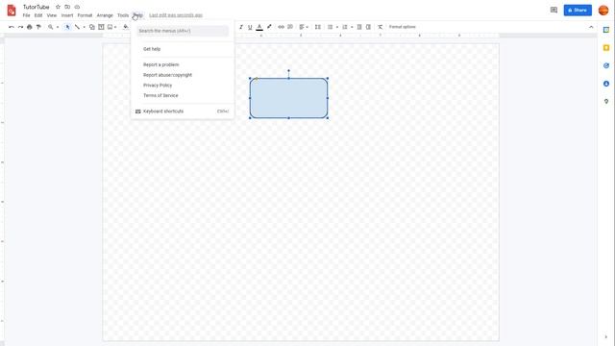Expand the side panel arrow

point(606,337)
